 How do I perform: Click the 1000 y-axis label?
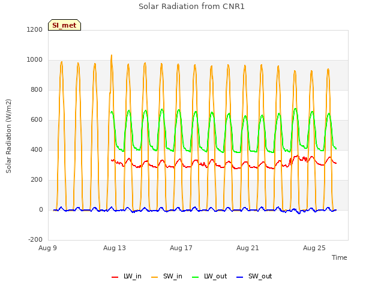35,60
